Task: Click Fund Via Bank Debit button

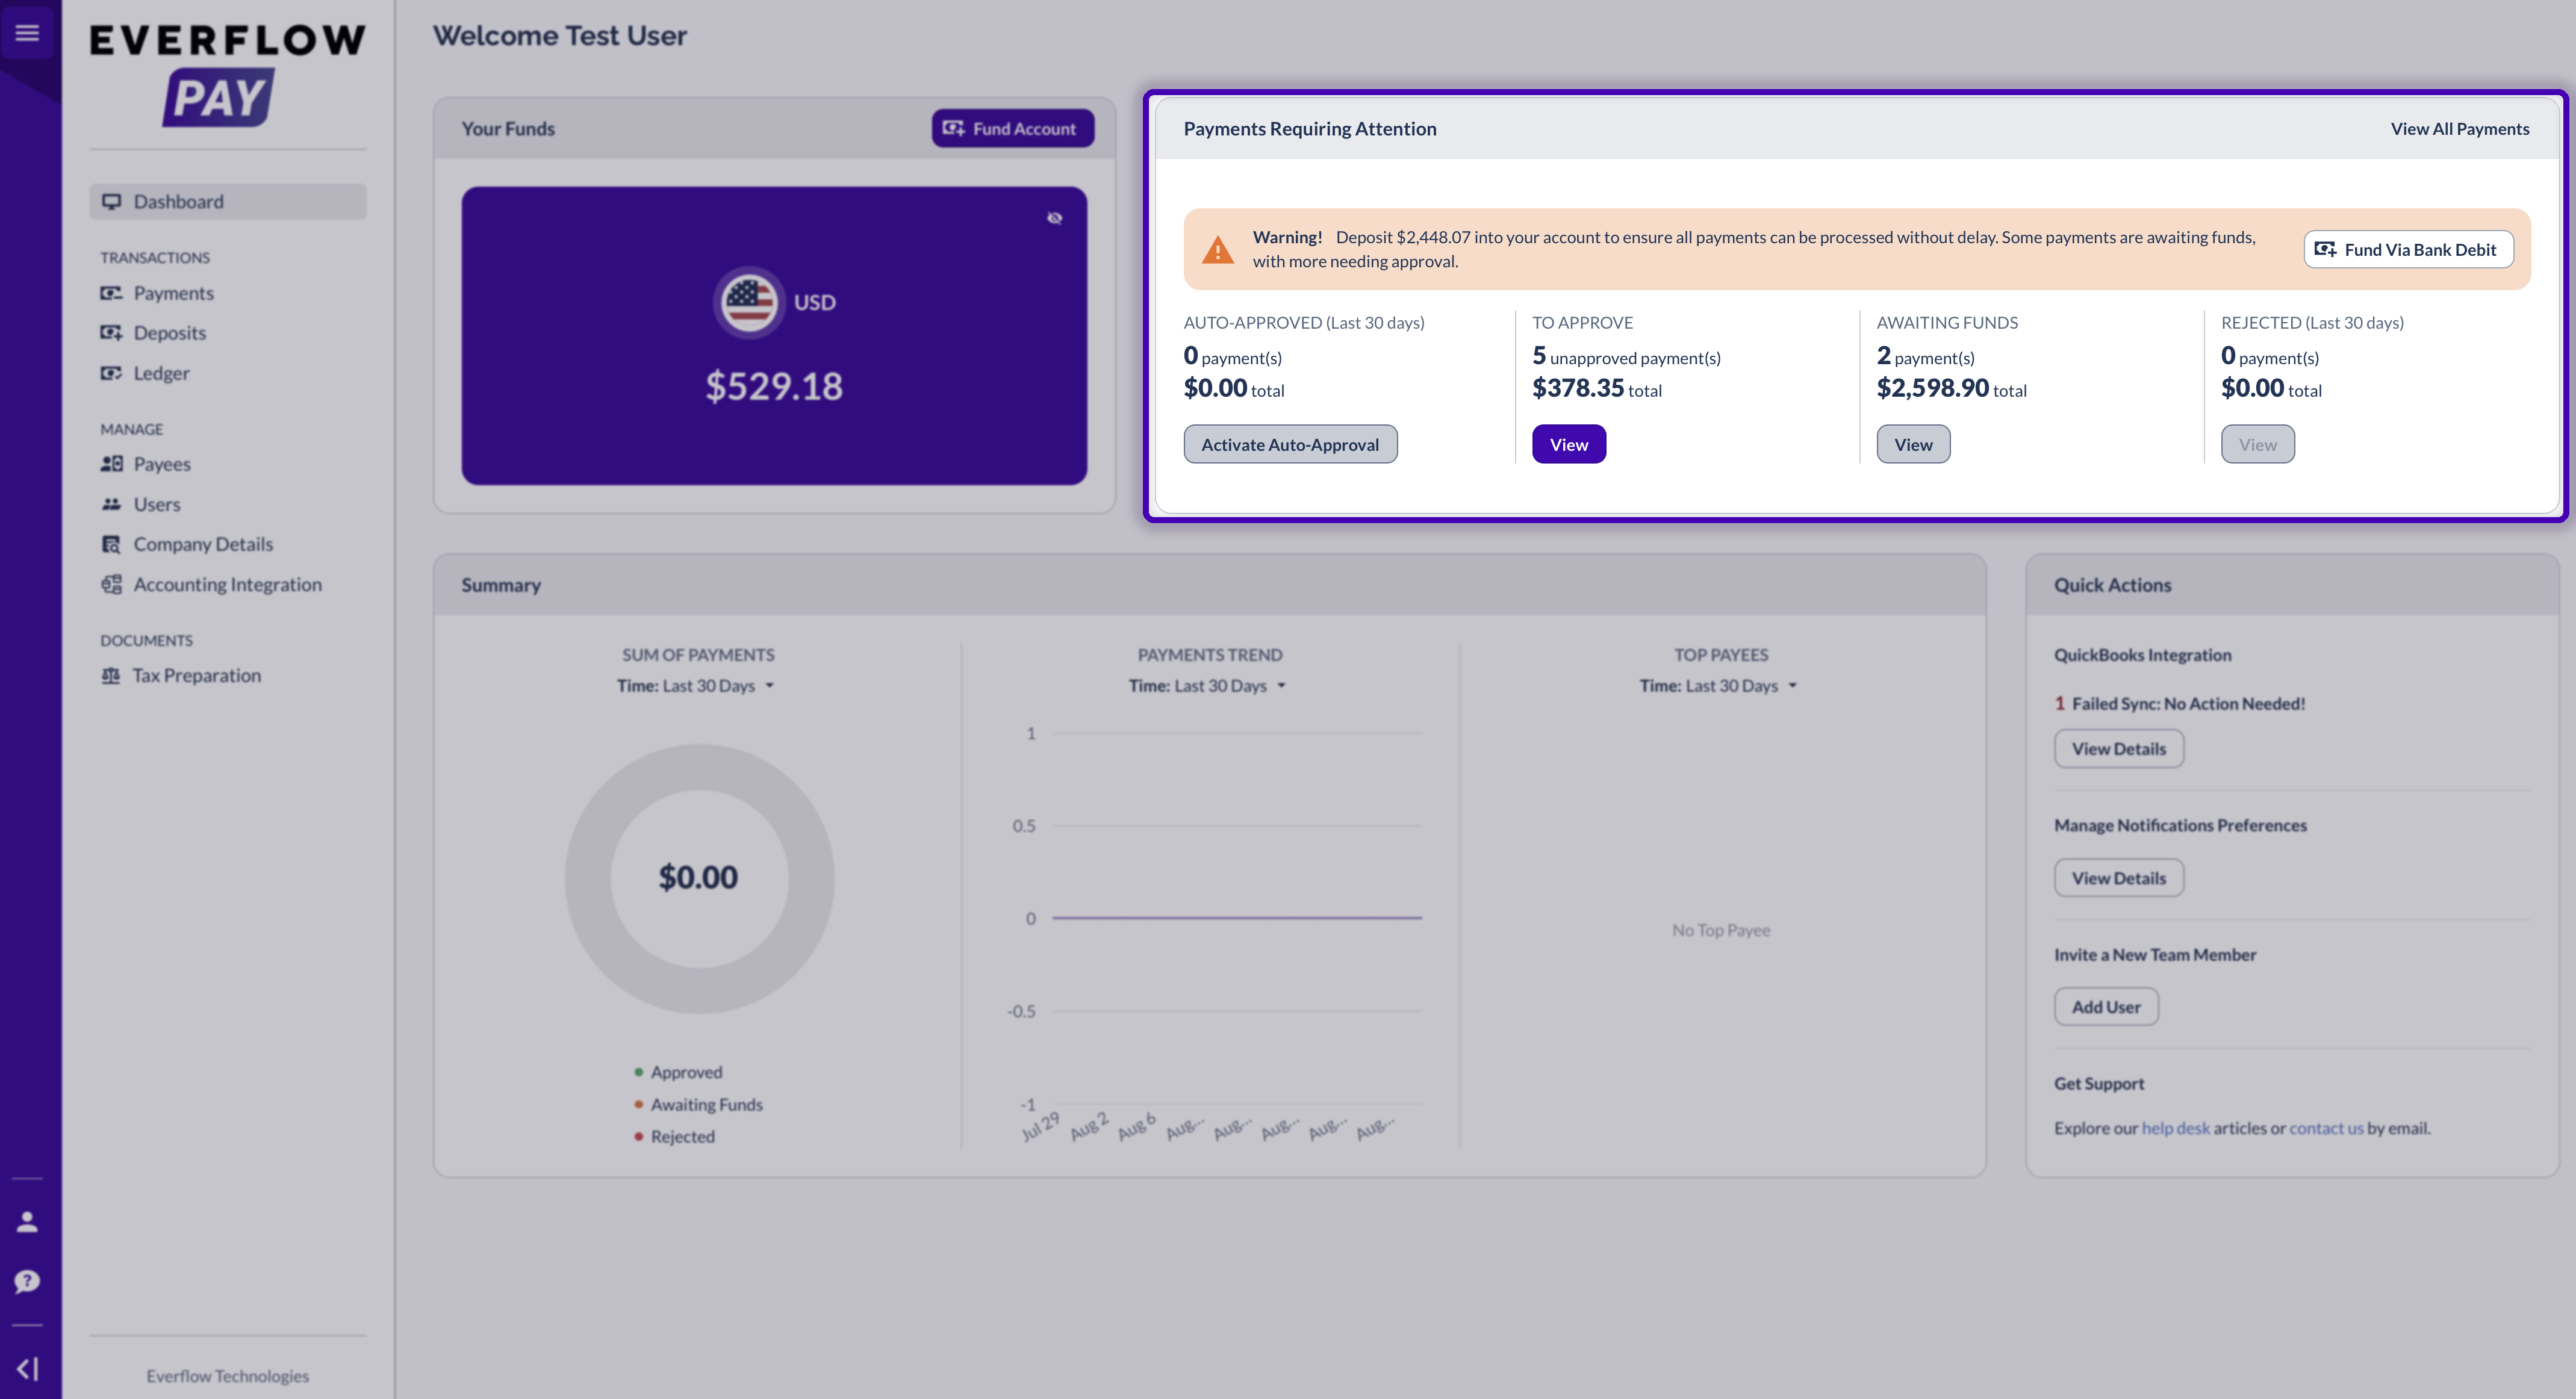Action: (2408, 250)
